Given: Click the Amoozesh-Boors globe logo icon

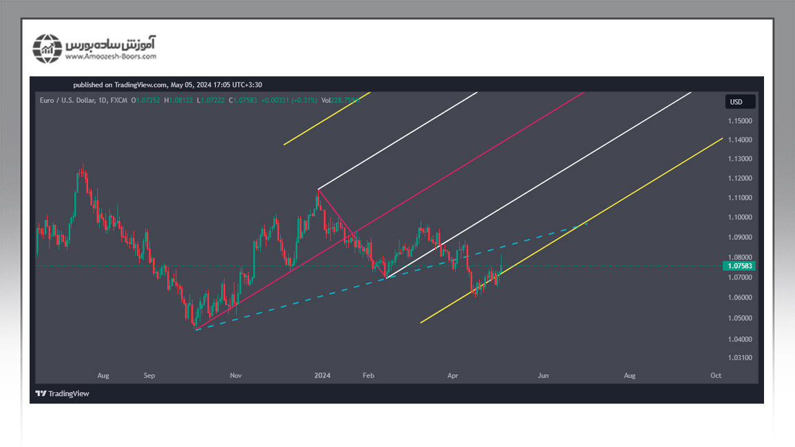Looking at the screenshot, I should tap(47, 48).
